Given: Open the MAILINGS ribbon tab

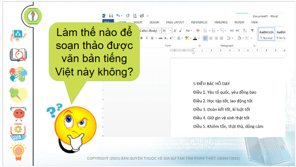Looking at the screenshot, I should coord(221,22).
